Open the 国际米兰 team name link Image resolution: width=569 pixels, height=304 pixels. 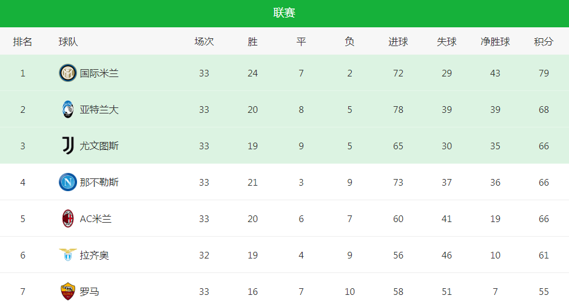click(99, 73)
